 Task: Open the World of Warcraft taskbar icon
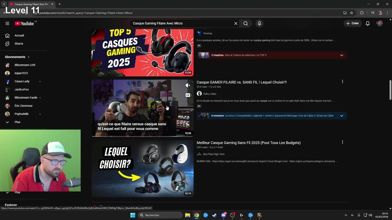pos(259,215)
